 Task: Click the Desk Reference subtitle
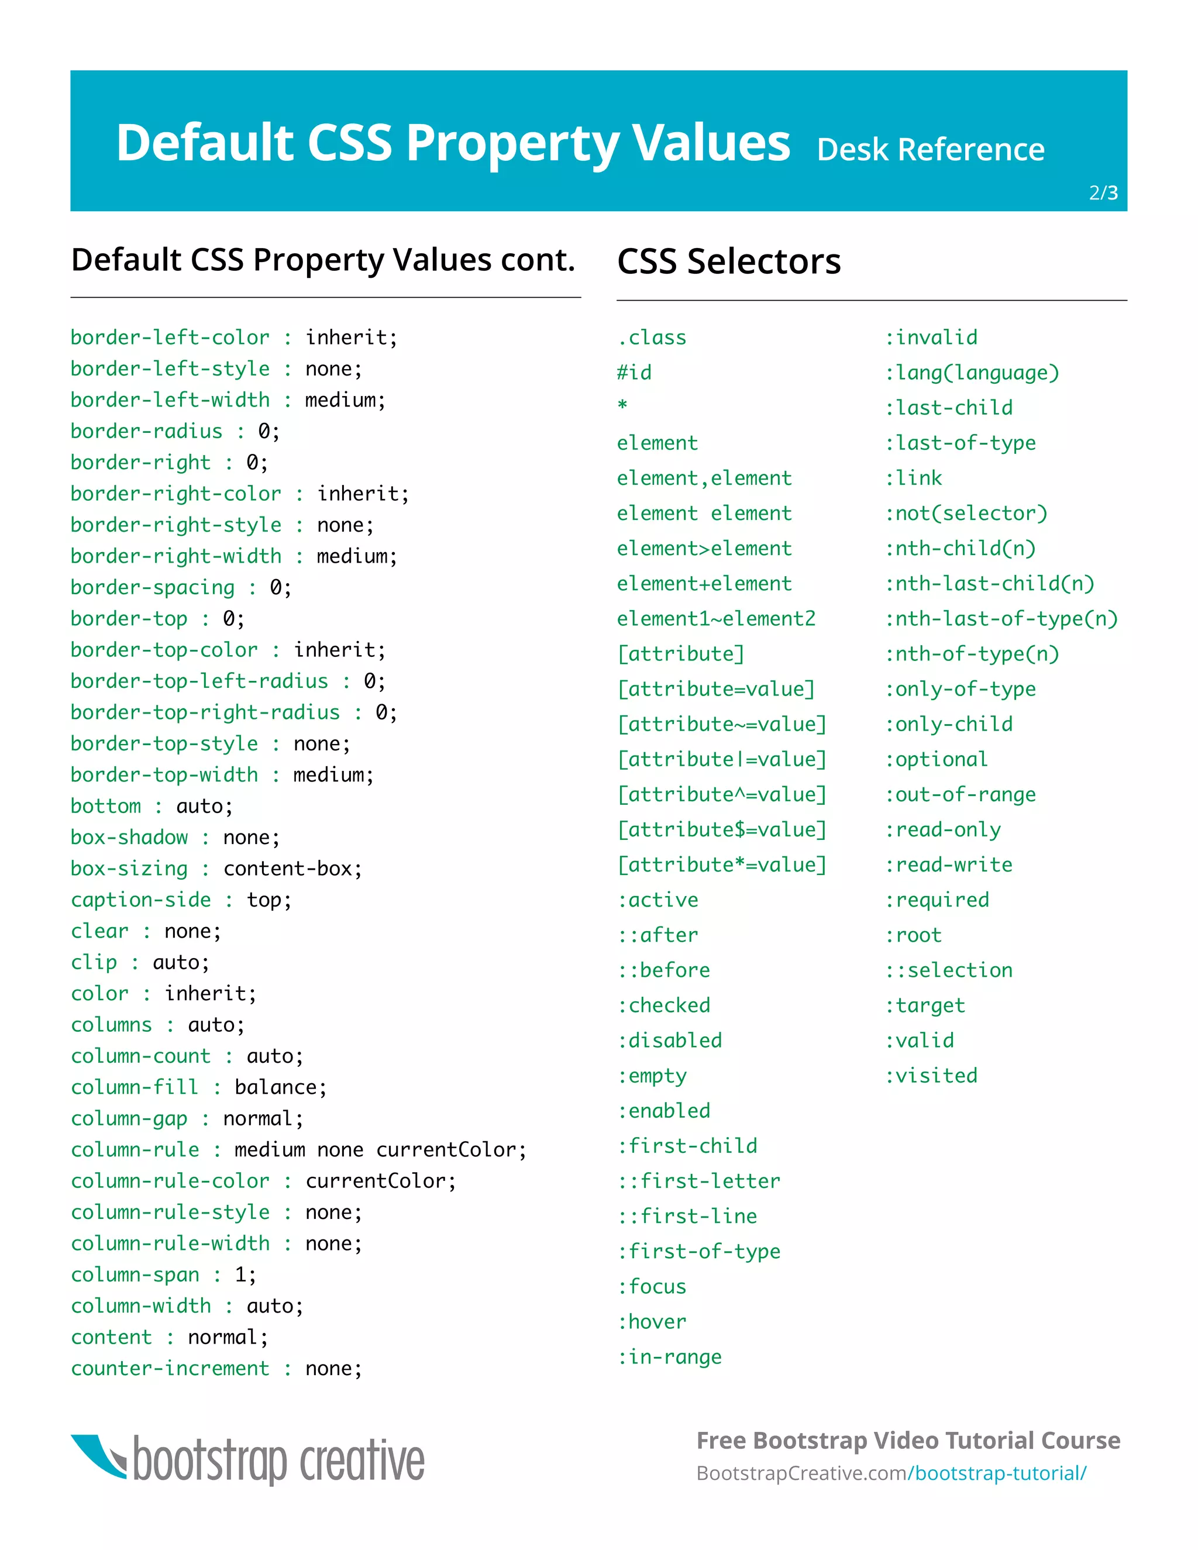click(930, 150)
